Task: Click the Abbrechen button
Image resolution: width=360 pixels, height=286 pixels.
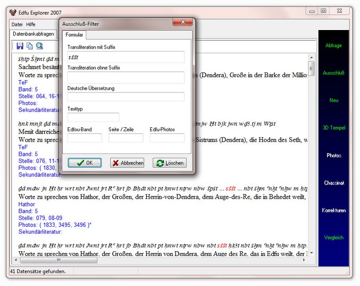Action: point(127,163)
